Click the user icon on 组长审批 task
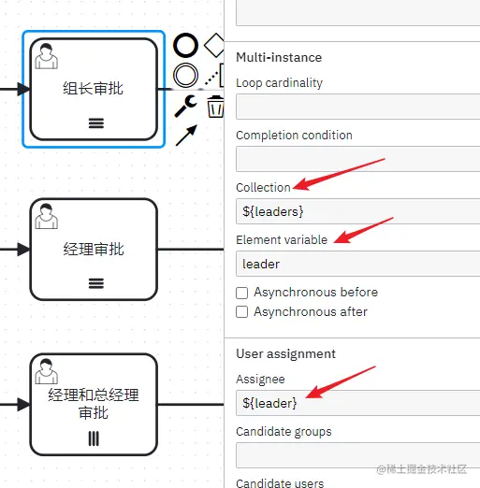This screenshot has height=488, width=480. pos(46,56)
